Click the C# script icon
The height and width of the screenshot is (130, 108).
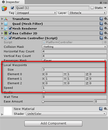pyautogui.click(x=6, y=38)
